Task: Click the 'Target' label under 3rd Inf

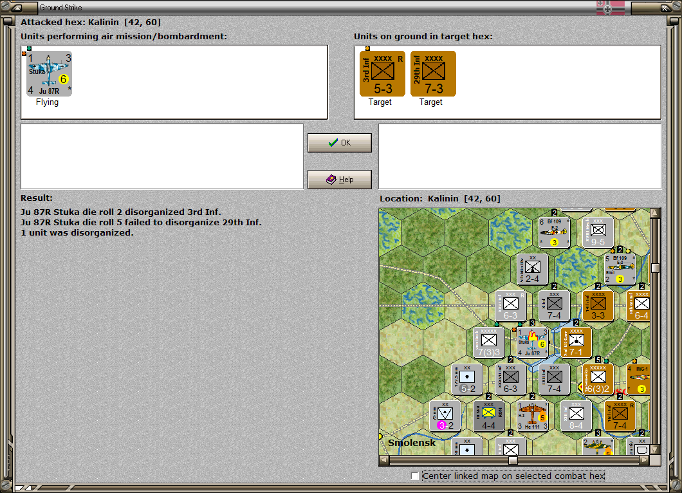Action: point(380,102)
